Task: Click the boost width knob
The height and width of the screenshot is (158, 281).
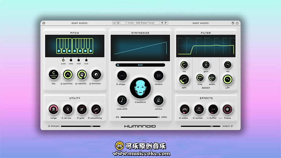Action: click(x=212, y=78)
